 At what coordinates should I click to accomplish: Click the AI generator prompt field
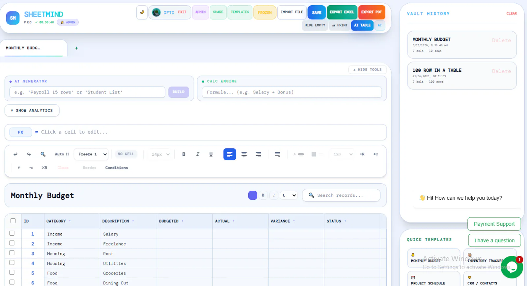pyautogui.click(x=87, y=92)
